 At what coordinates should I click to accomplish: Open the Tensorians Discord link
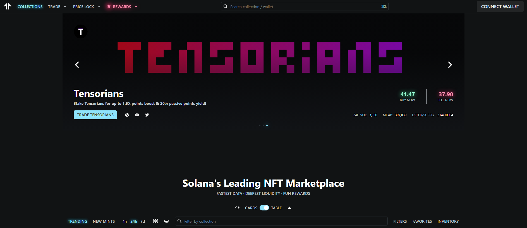point(137,115)
